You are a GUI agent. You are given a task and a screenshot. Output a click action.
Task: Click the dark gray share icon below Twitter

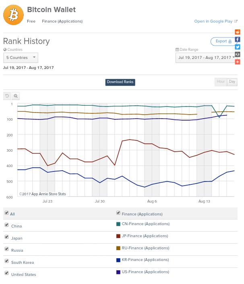point(238,54)
